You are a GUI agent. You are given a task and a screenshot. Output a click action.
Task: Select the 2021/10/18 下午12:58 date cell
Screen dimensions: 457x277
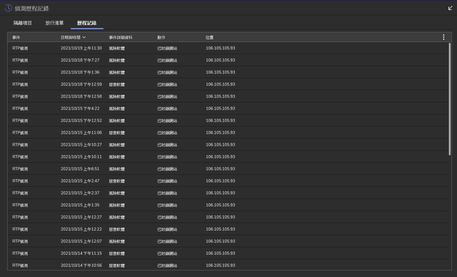[81, 96]
